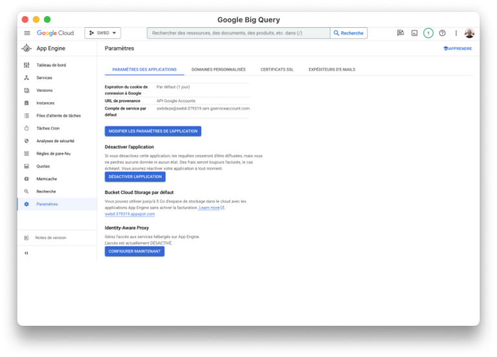Click the Recherche magnifier sidebar icon
The image size is (497, 357).
[27, 191]
